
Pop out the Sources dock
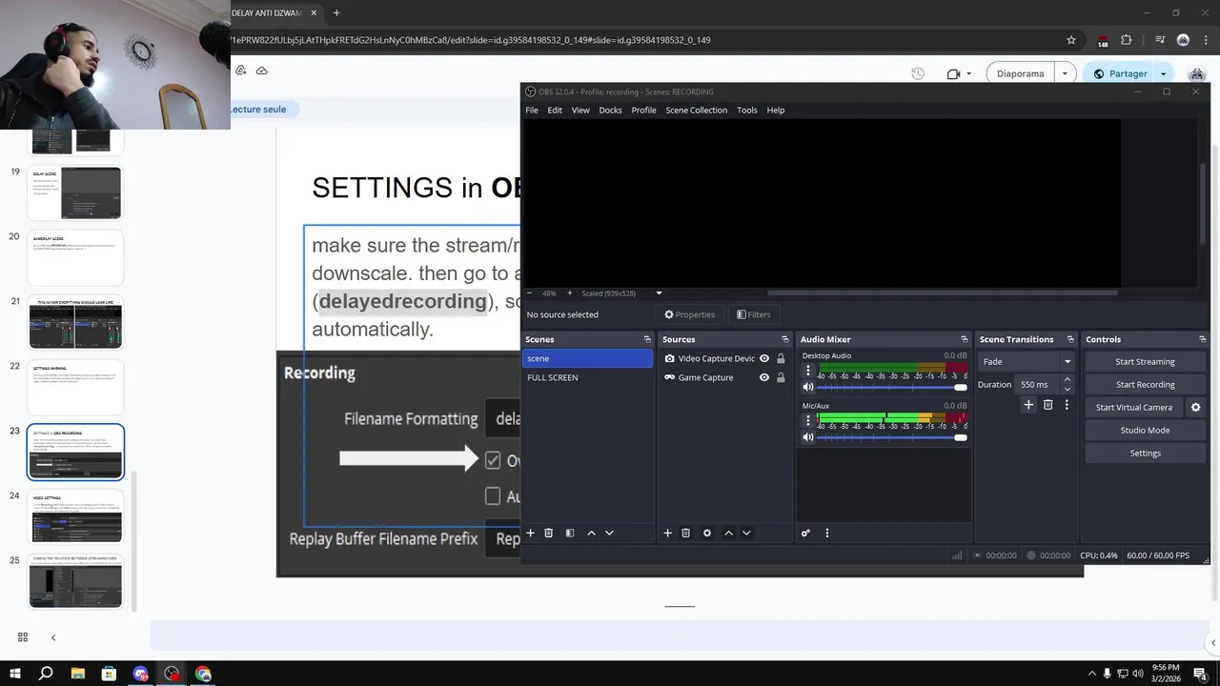pos(785,339)
